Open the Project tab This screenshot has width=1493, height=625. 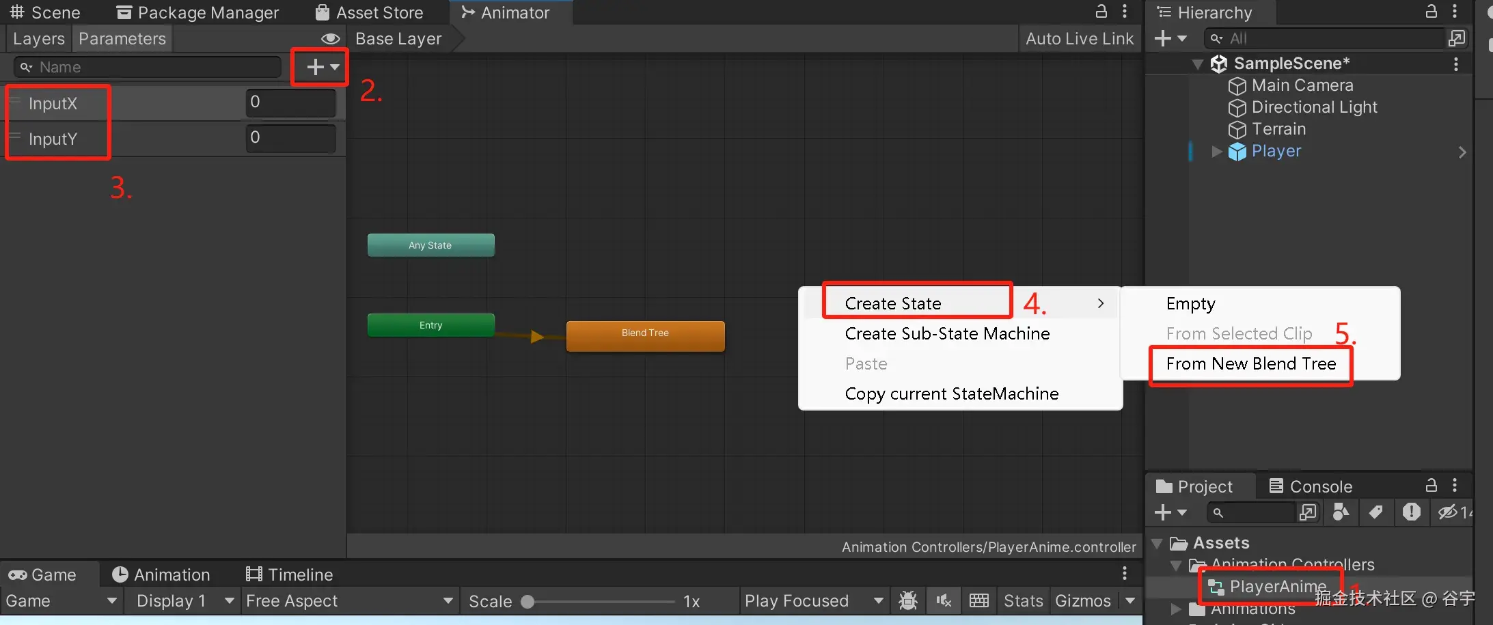coord(1194,486)
